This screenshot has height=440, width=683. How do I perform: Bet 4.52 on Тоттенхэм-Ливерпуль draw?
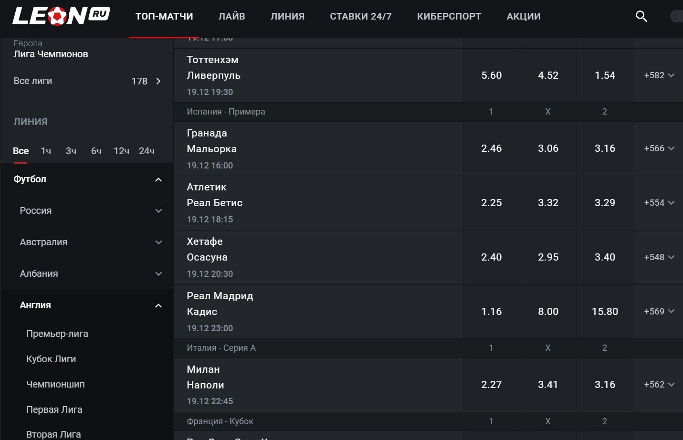[x=548, y=75]
